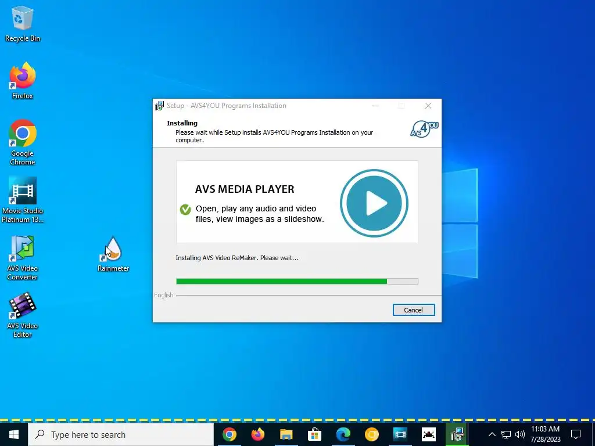The height and width of the screenshot is (446, 595).
Task: Open the film strip app in taskbar
Action: click(x=400, y=434)
